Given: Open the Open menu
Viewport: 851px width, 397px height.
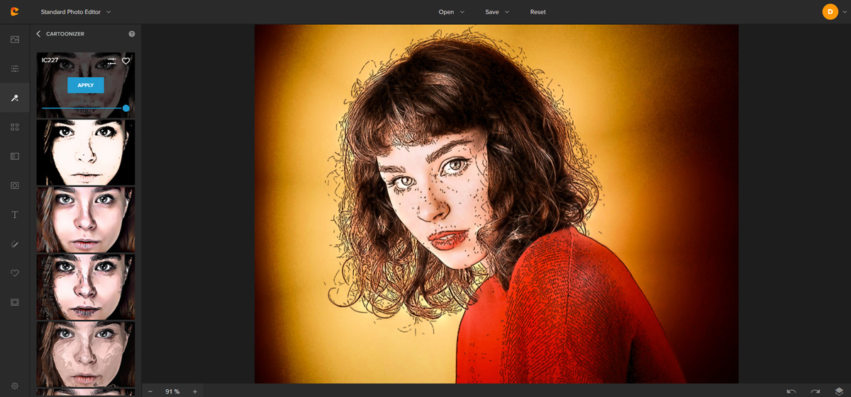Looking at the screenshot, I should 451,12.
